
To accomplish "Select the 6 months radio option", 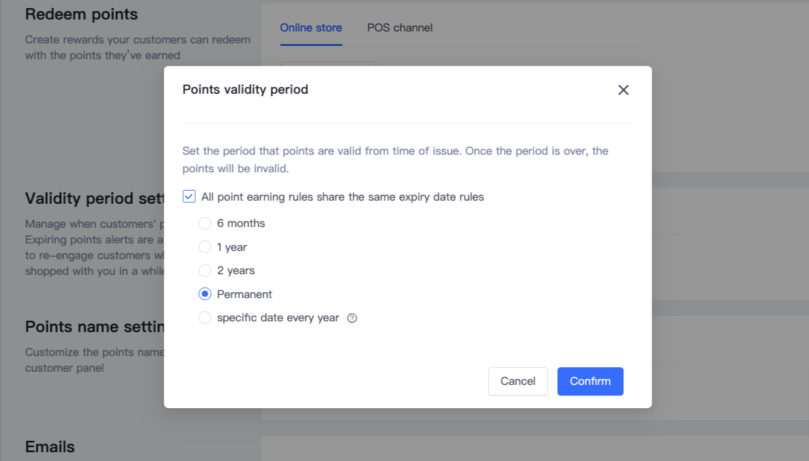I will (x=205, y=223).
